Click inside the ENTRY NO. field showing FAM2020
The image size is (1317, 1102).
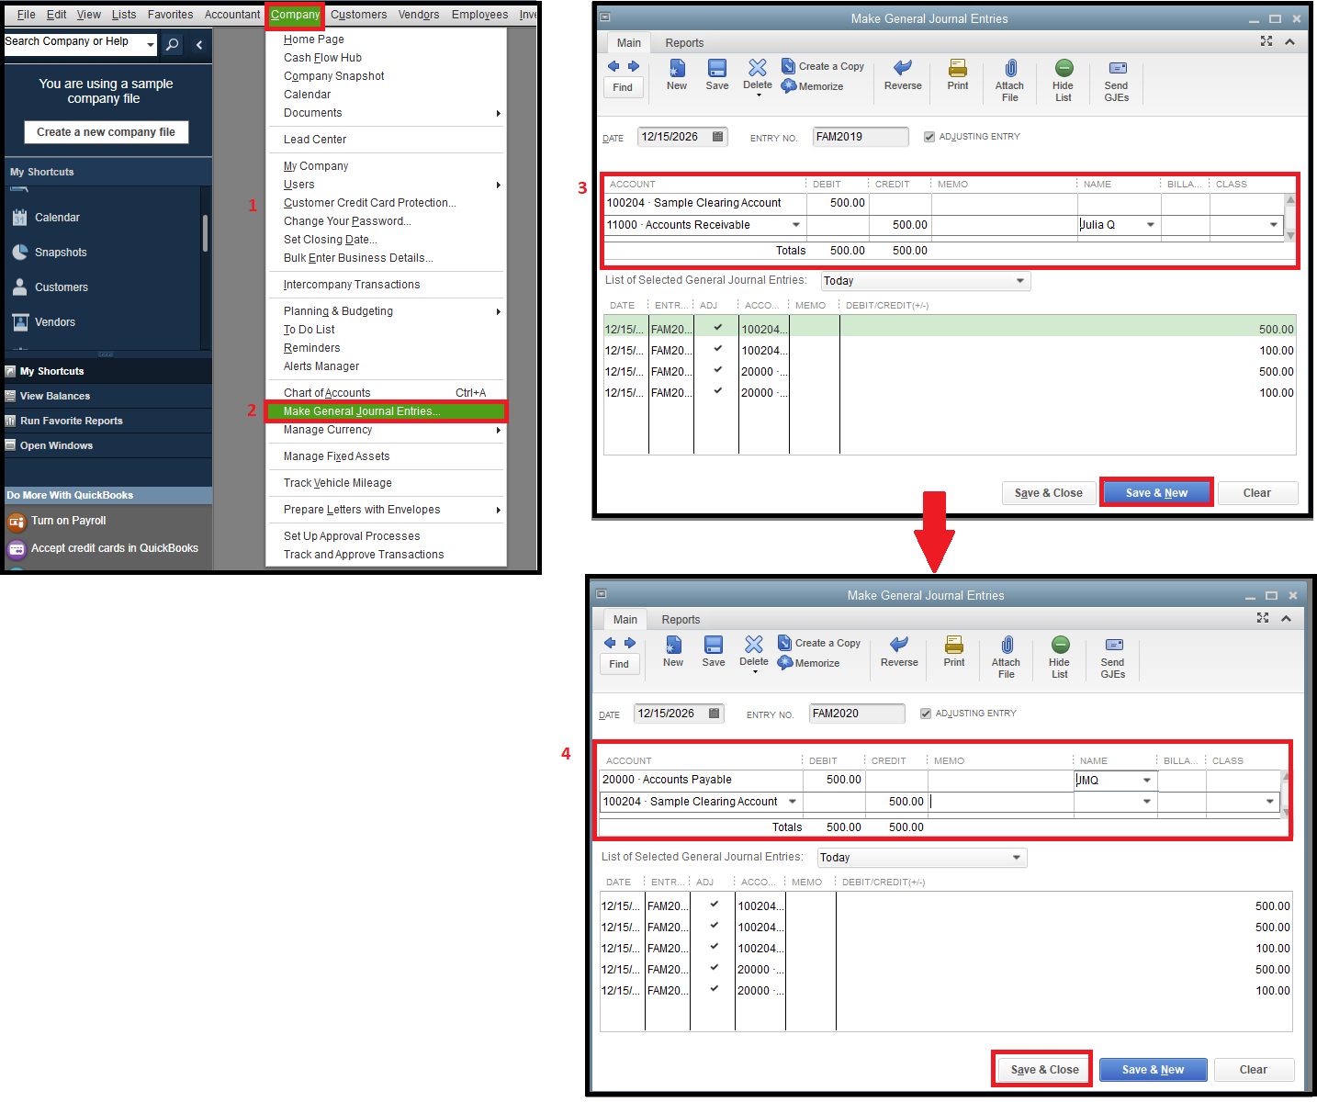[x=854, y=713]
